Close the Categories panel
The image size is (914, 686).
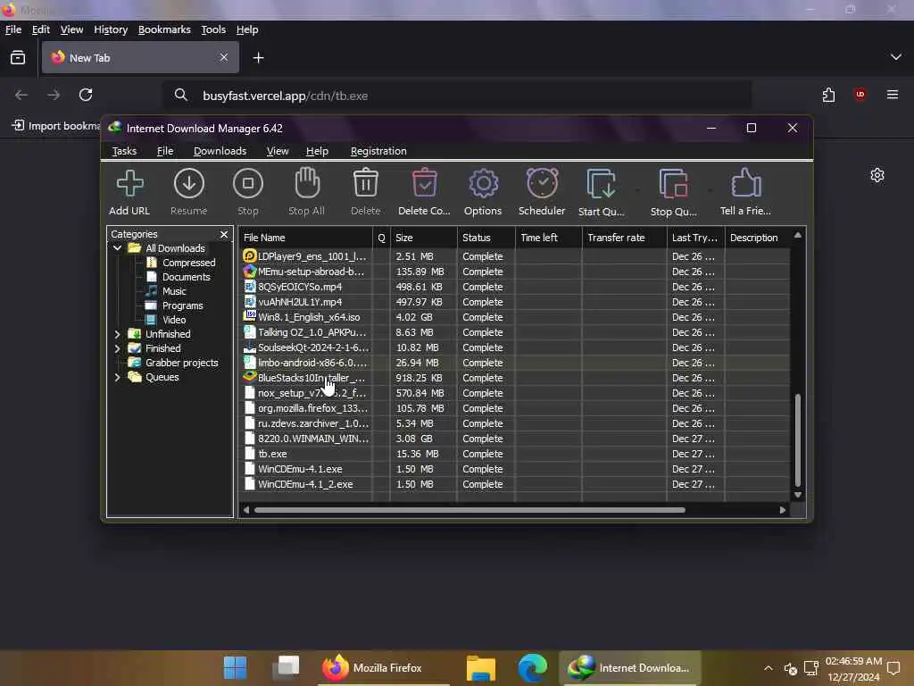tap(224, 234)
